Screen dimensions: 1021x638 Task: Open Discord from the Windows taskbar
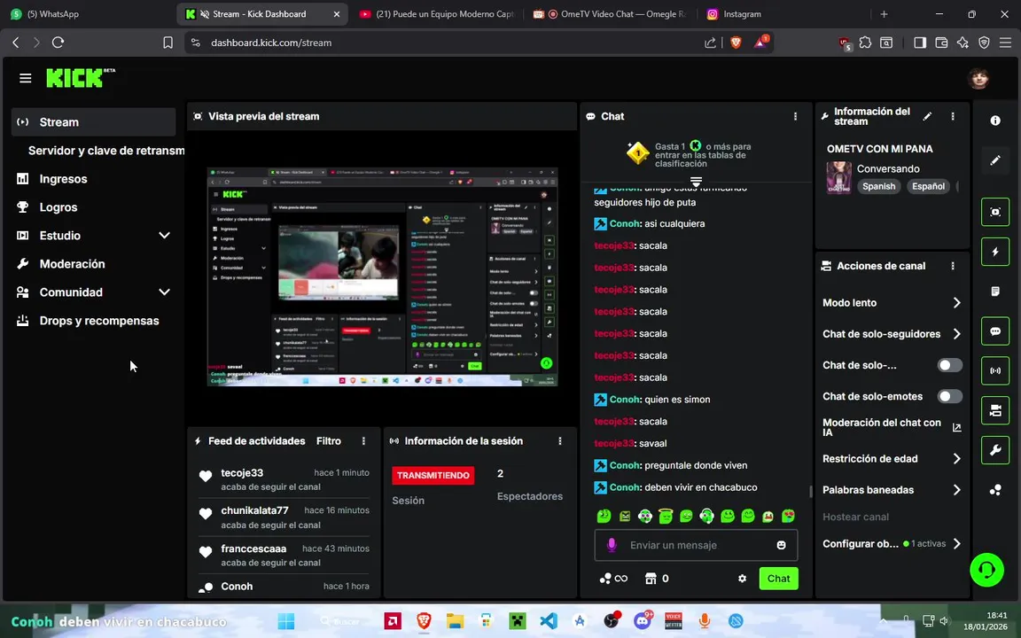click(643, 621)
